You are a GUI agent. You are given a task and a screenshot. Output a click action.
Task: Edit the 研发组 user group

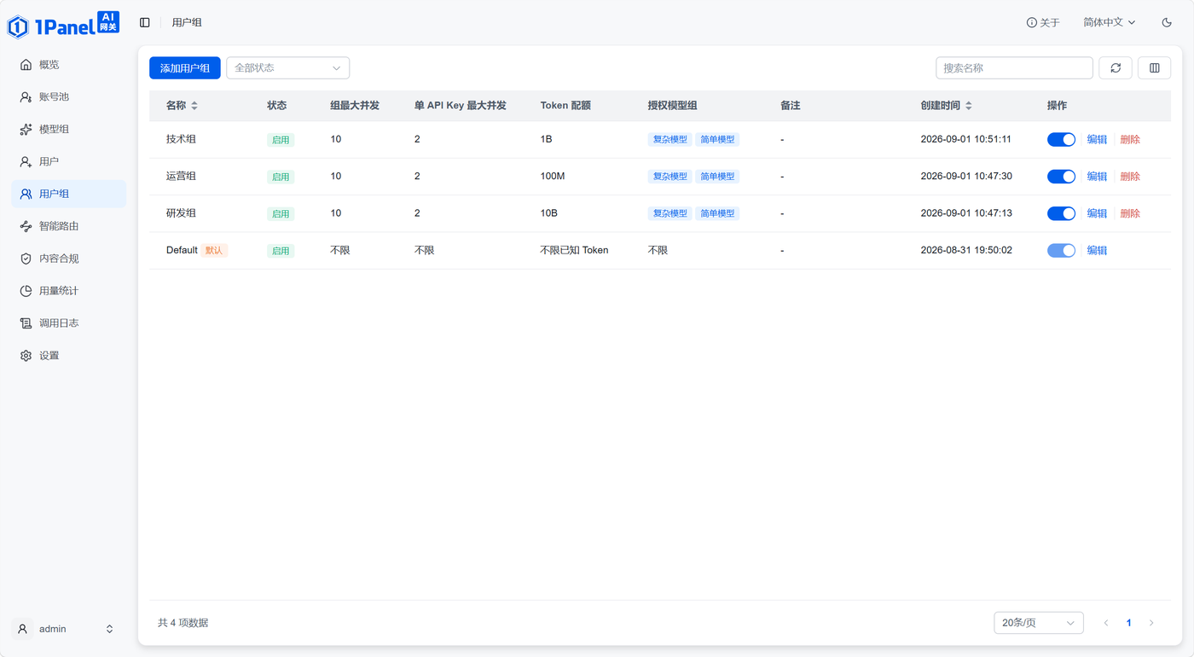click(1097, 213)
